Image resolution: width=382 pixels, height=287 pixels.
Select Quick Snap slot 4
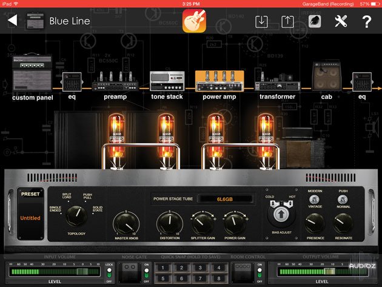tap(219, 268)
